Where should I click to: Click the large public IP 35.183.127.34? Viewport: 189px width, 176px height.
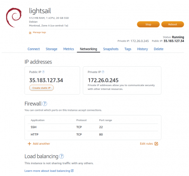[46, 80]
